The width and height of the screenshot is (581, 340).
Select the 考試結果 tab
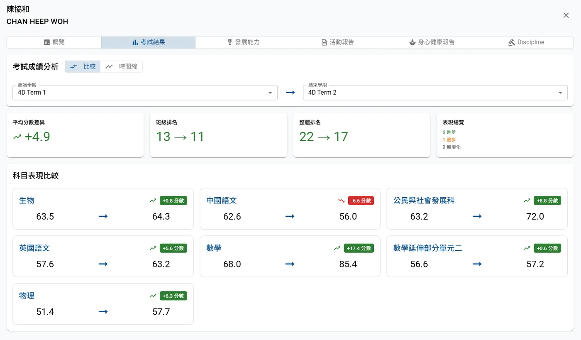pos(148,42)
